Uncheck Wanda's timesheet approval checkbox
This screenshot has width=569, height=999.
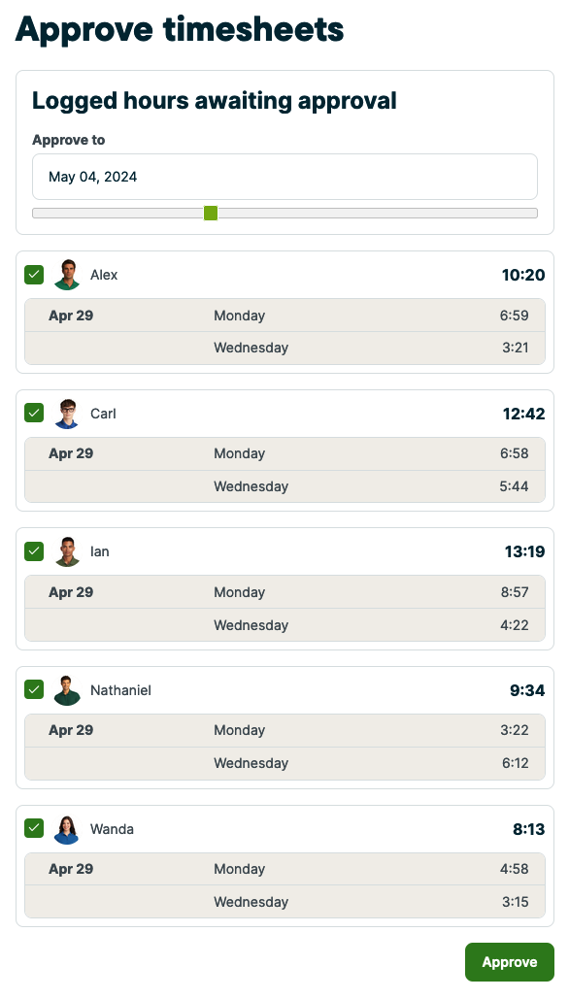click(34, 828)
